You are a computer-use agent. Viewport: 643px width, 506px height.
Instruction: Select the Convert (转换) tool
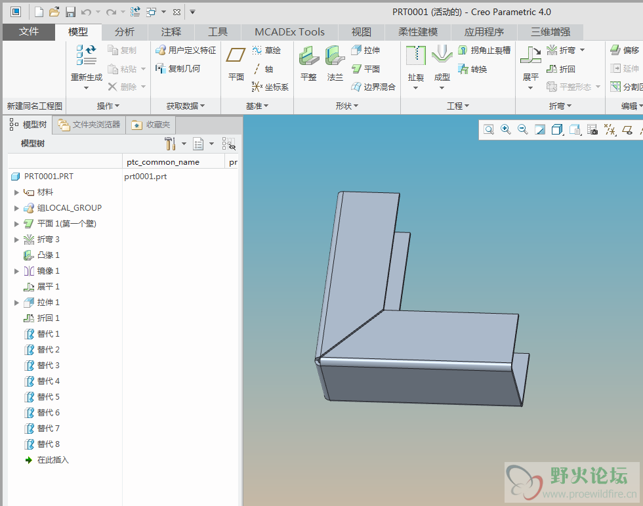[473, 69]
